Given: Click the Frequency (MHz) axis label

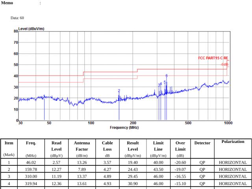Looking at the screenshot, I should click(x=124, y=128).
